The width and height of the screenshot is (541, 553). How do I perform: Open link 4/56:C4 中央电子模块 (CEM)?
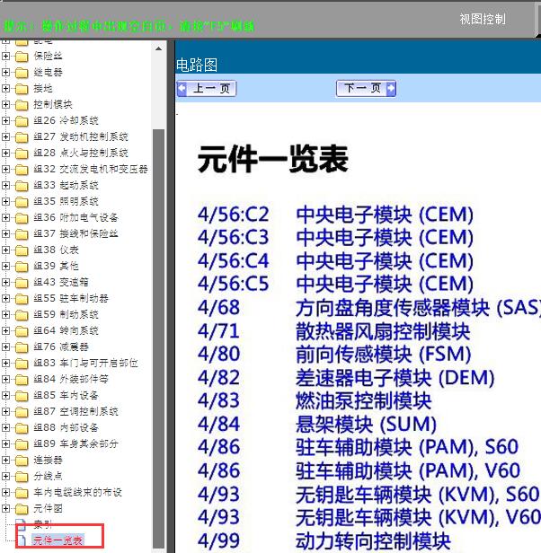tap(335, 261)
